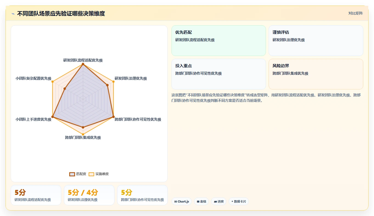The image size is (374, 216).
Task: Click 研发团队治理优先级 text in 谨慎评估 card
Action: (x=289, y=40)
